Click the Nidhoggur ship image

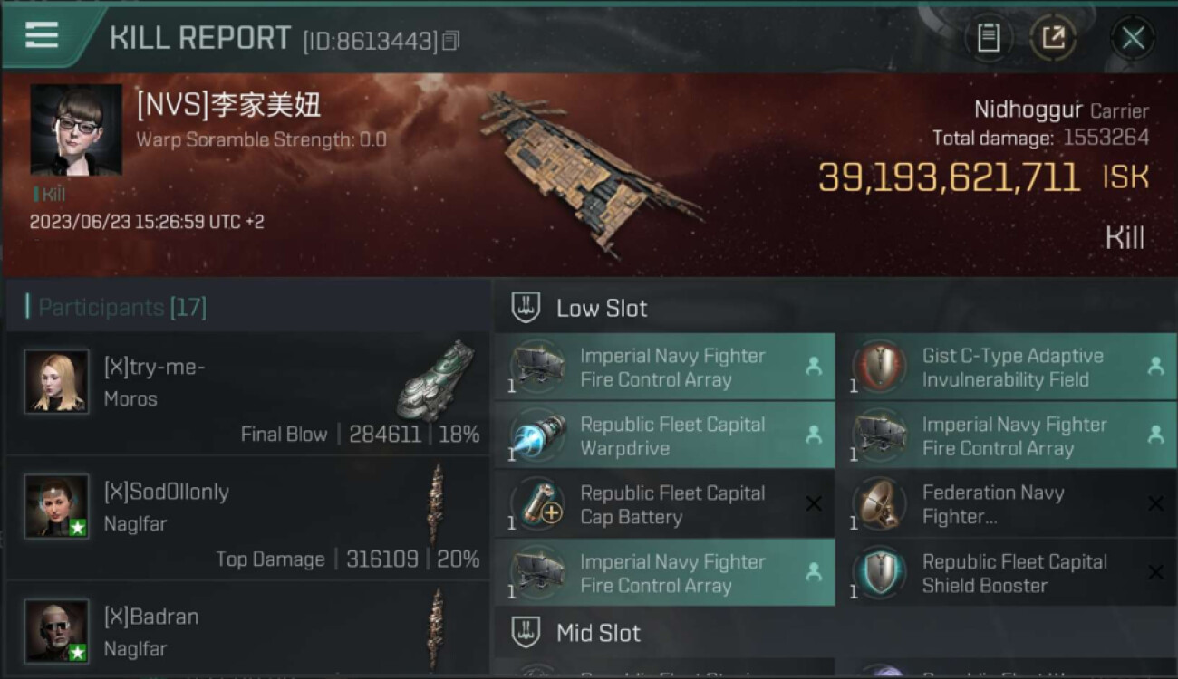(x=589, y=172)
